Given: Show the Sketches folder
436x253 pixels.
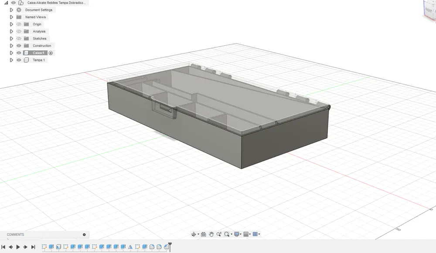Looking at the screenshot, I should tap(19, 39).
